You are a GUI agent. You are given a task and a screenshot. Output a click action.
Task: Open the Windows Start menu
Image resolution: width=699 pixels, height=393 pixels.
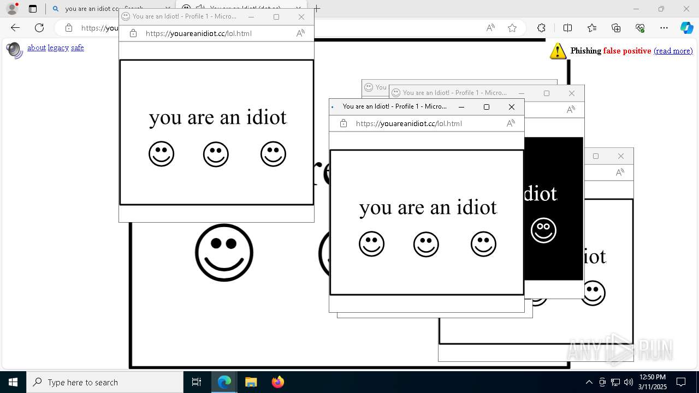tap(13, 382)
